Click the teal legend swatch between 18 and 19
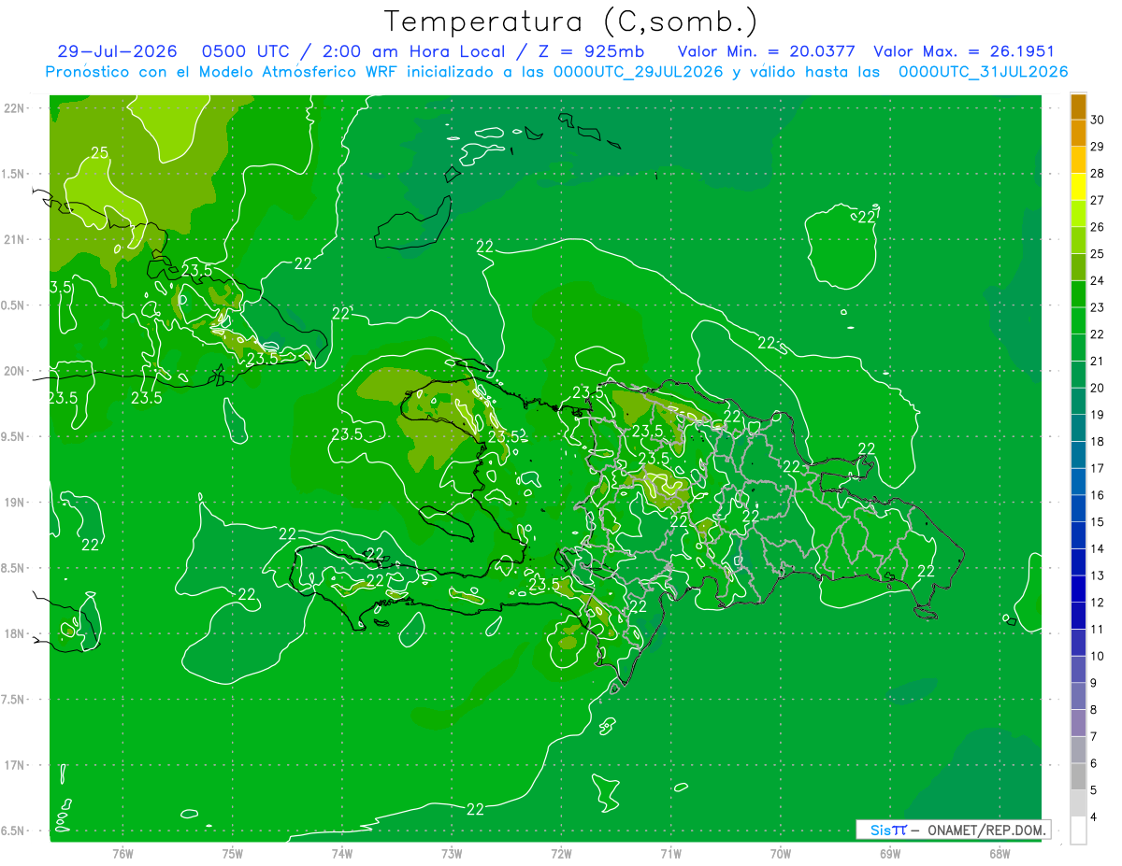1122x866 pixels. click(1078, 428)
